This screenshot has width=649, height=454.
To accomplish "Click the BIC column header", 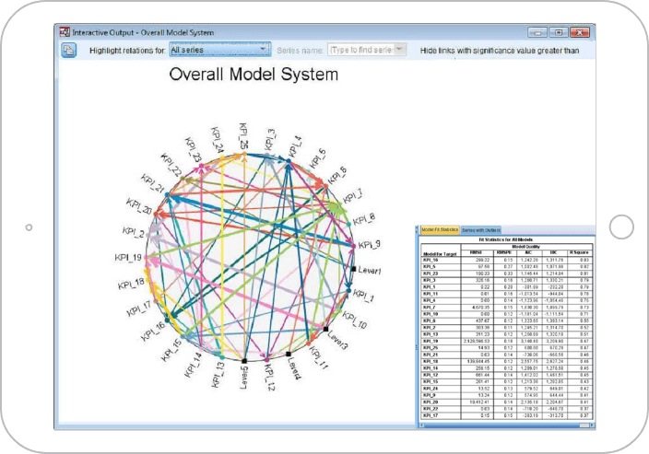I will [554, 252].
